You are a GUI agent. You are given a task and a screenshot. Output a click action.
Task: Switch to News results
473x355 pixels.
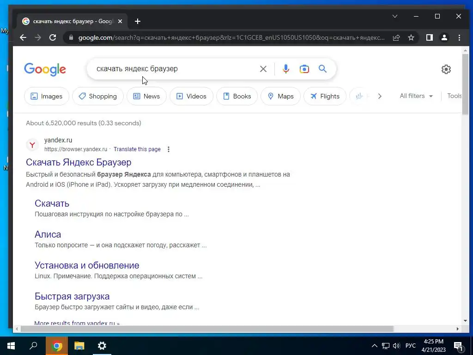(146, 96)
